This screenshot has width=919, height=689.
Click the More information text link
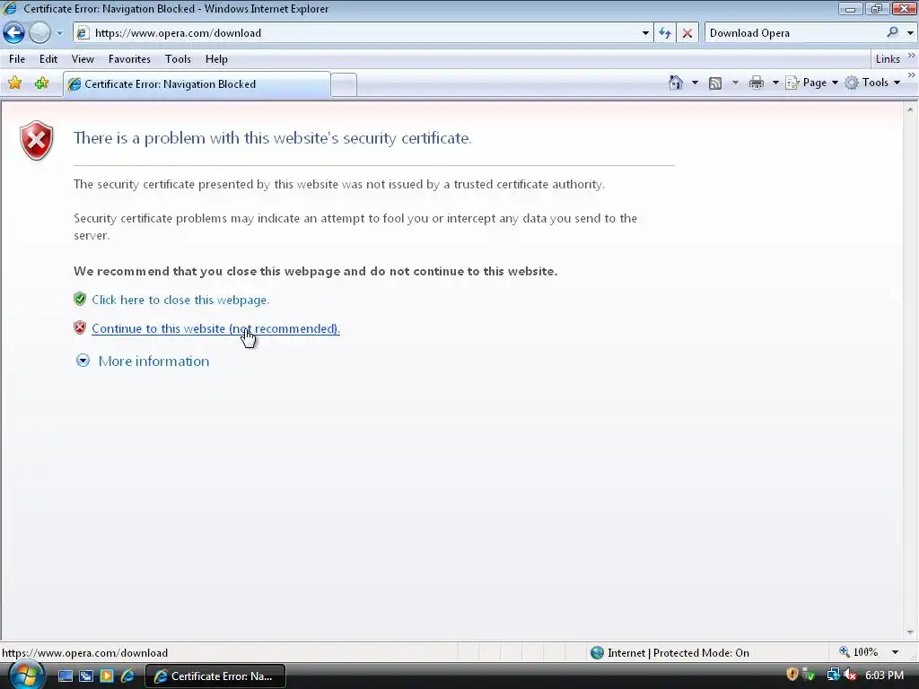point(153,361)
